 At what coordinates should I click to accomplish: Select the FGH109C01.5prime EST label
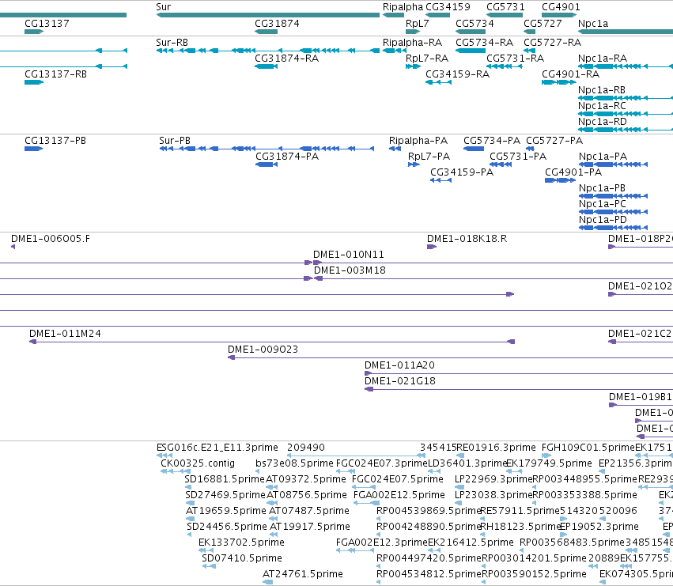point(588,448)
